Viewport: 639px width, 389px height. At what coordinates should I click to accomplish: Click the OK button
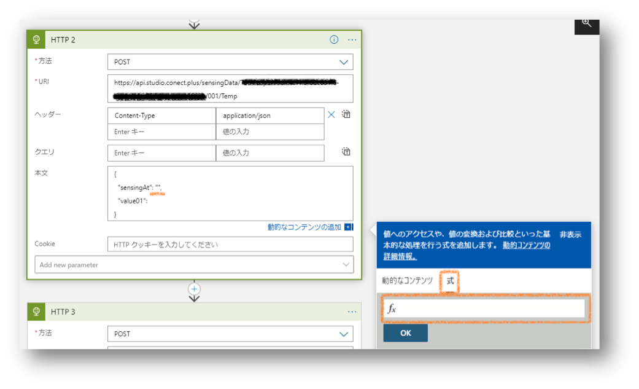click(406, 333)
